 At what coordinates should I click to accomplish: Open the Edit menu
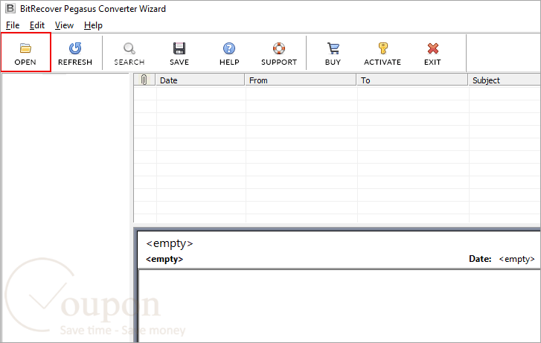tap(37, 25)
